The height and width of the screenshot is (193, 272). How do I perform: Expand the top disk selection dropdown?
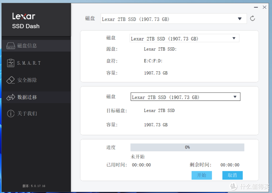point(174,19)
